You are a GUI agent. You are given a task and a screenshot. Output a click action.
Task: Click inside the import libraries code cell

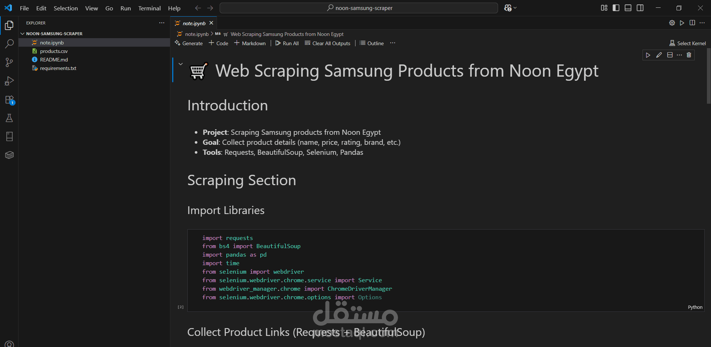[x=446, y=270]
